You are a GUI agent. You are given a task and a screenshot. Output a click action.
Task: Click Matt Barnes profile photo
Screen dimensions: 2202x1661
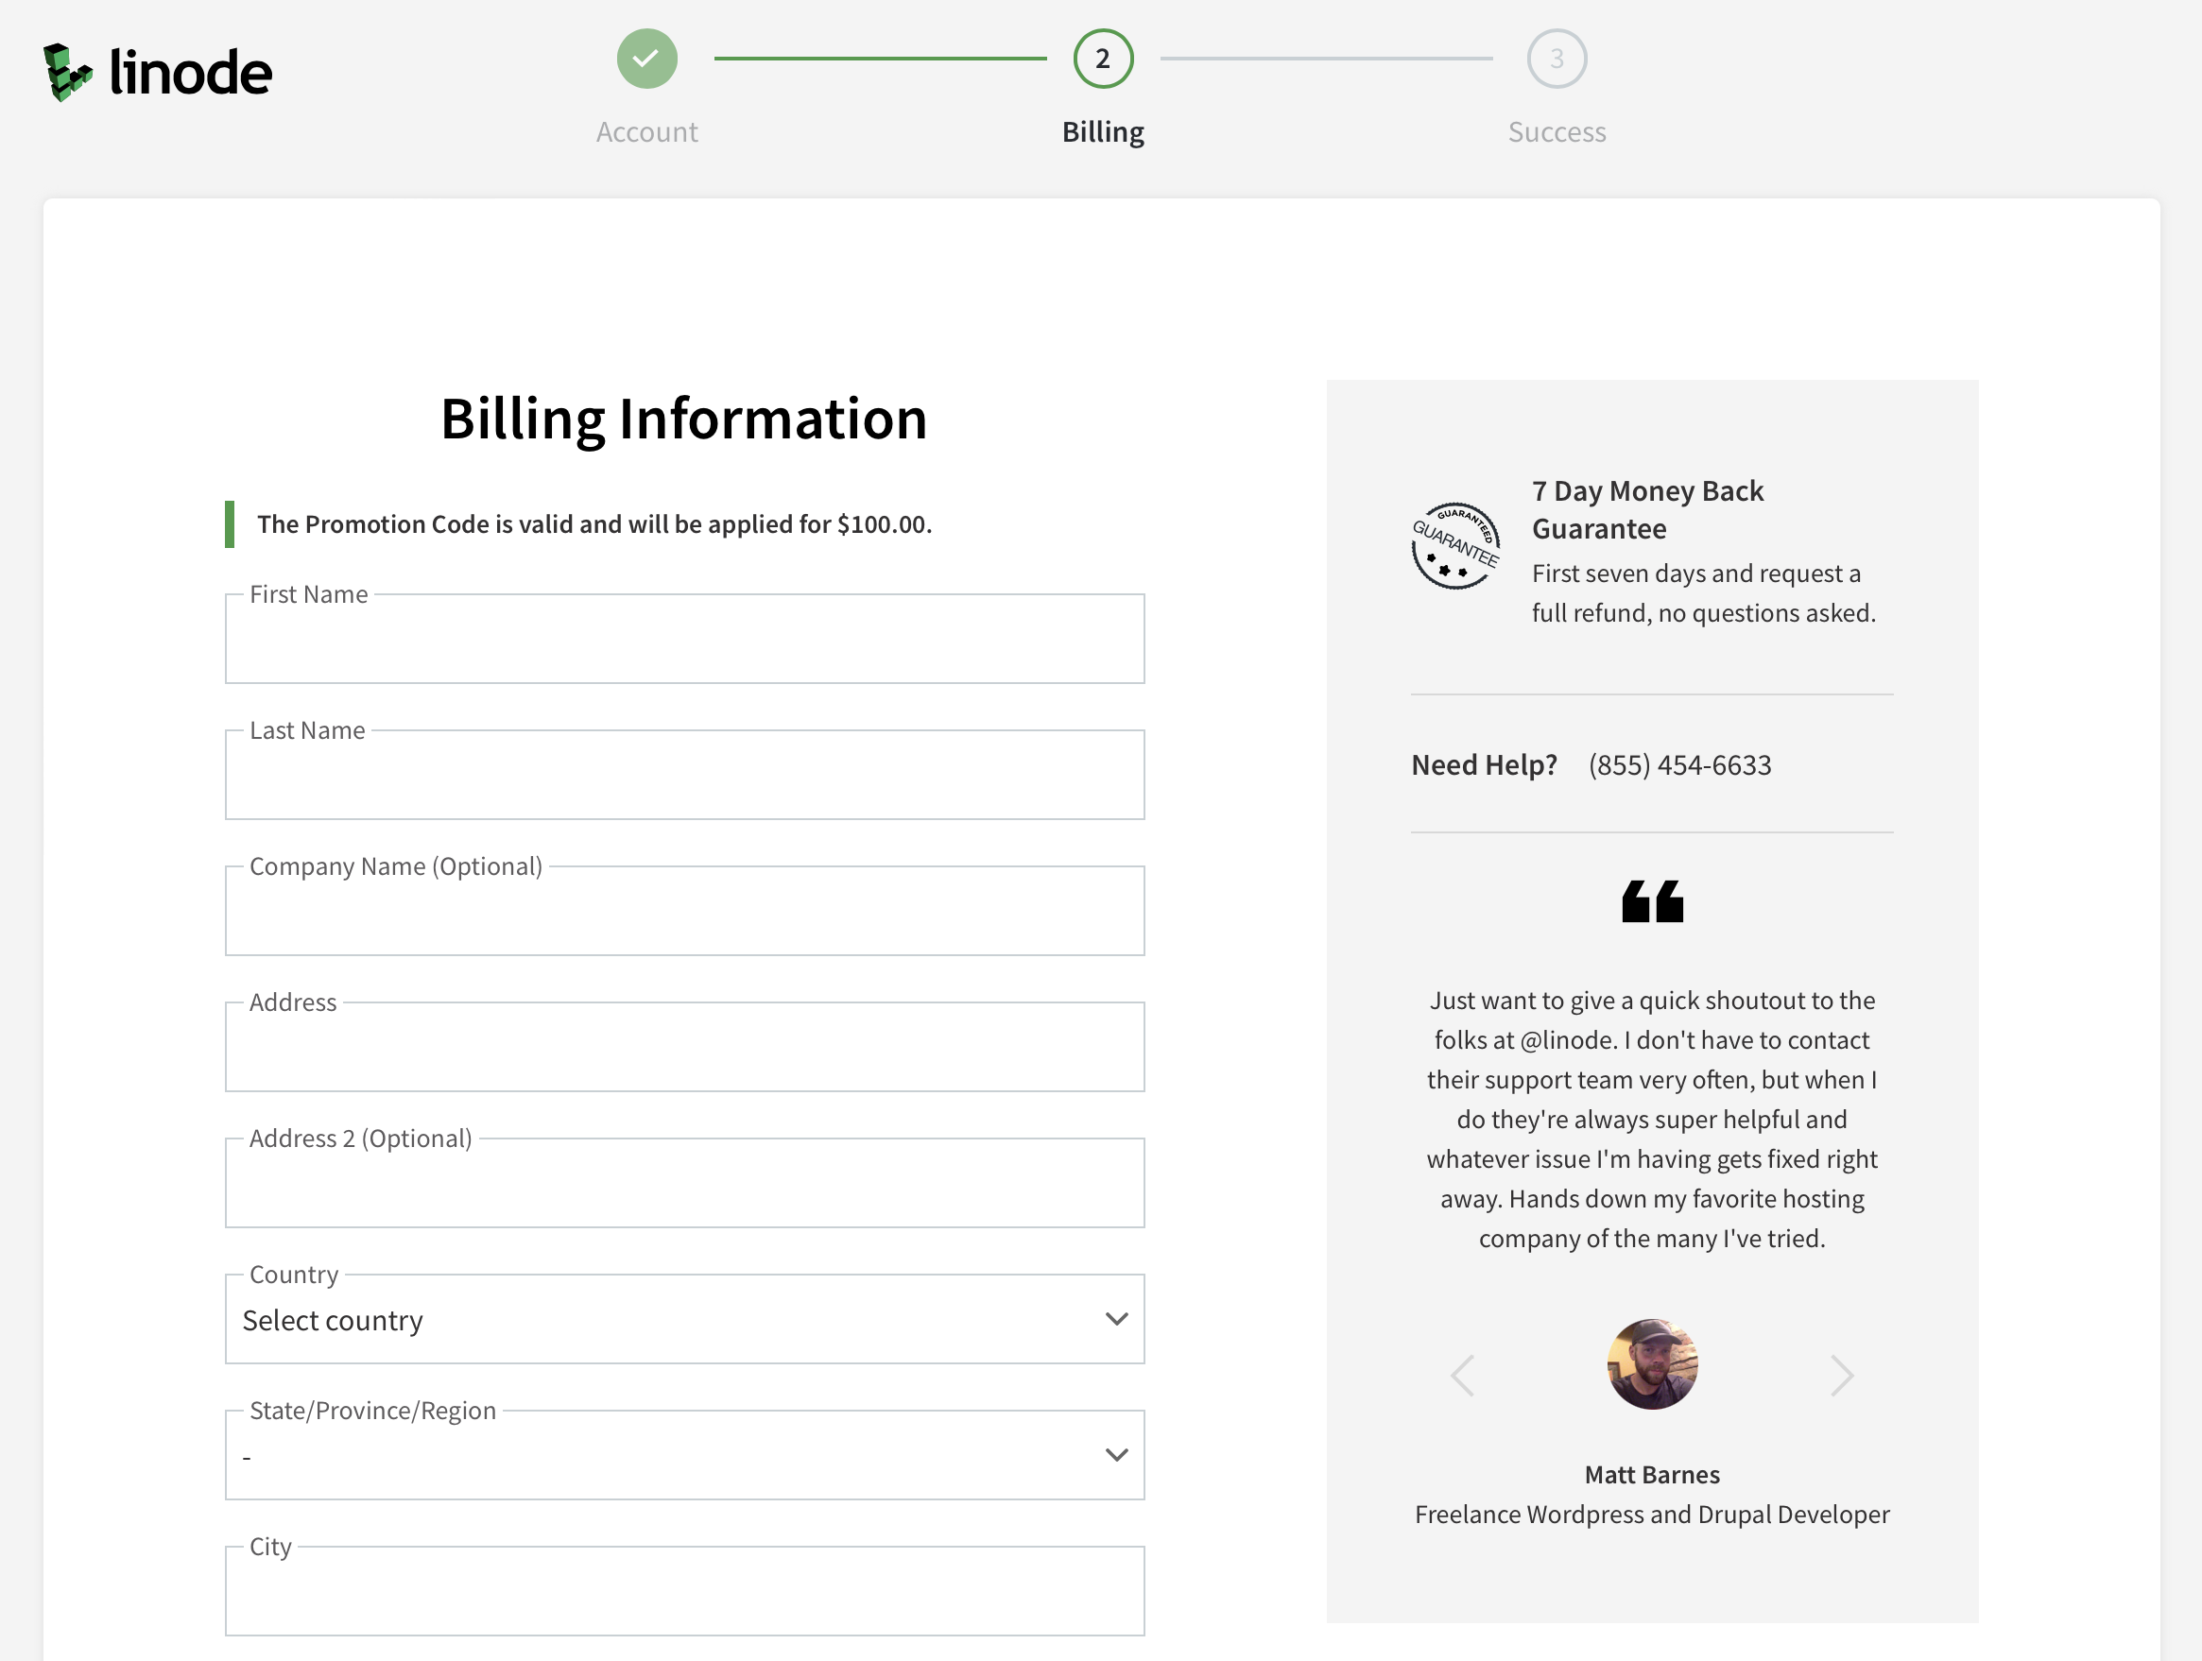pos(1652,1364)
